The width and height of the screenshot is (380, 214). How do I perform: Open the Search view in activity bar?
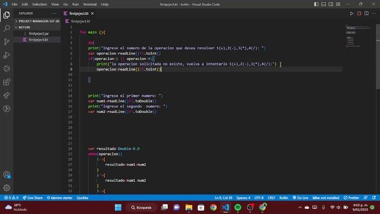click(x=7, y=28)
